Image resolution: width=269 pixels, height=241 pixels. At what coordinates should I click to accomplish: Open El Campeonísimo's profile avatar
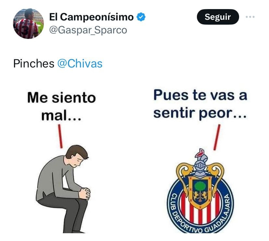28,23
